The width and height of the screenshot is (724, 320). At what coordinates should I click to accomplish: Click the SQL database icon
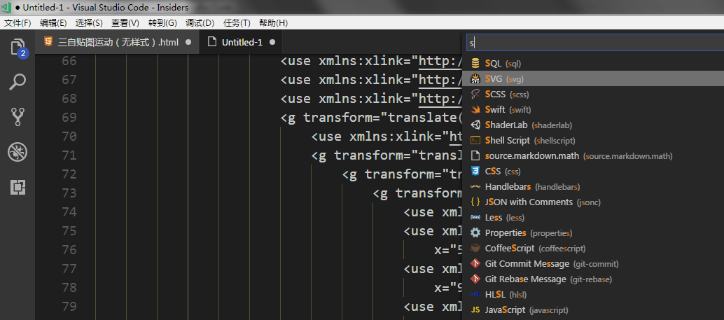click(475, 63)
